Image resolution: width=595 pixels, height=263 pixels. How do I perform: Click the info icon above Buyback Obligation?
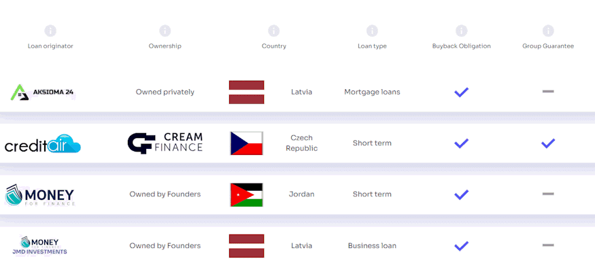461,31
